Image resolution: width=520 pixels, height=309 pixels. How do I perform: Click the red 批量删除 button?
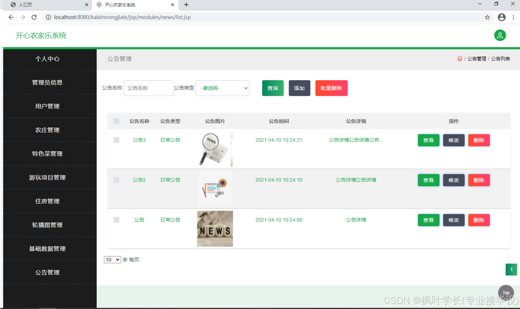(331, 88)
